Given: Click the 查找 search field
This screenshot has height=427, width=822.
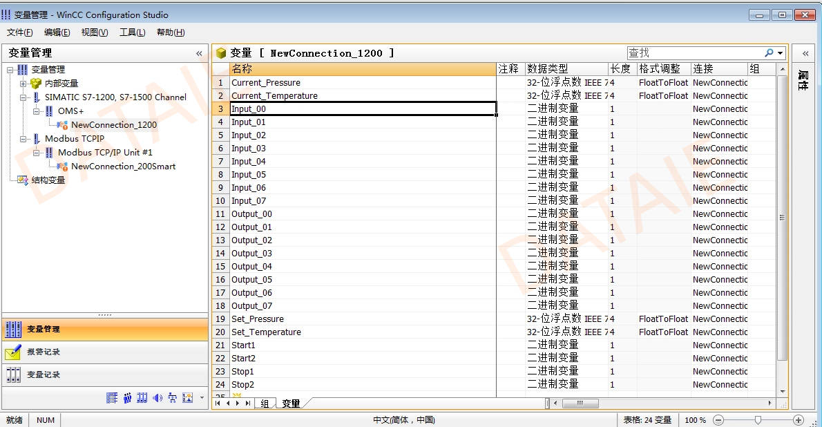Looking at the screenshot, I should (695, 53).
